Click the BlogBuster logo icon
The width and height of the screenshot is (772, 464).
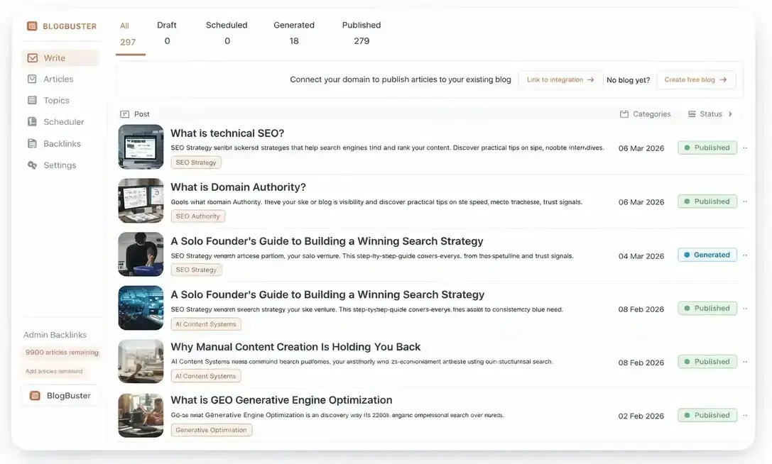pyautogui.click(x=32, y=26)
